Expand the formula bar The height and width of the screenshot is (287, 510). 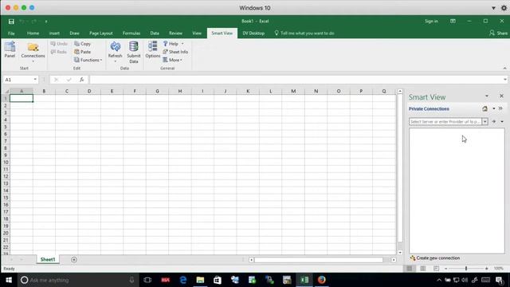tap(504, 80)
